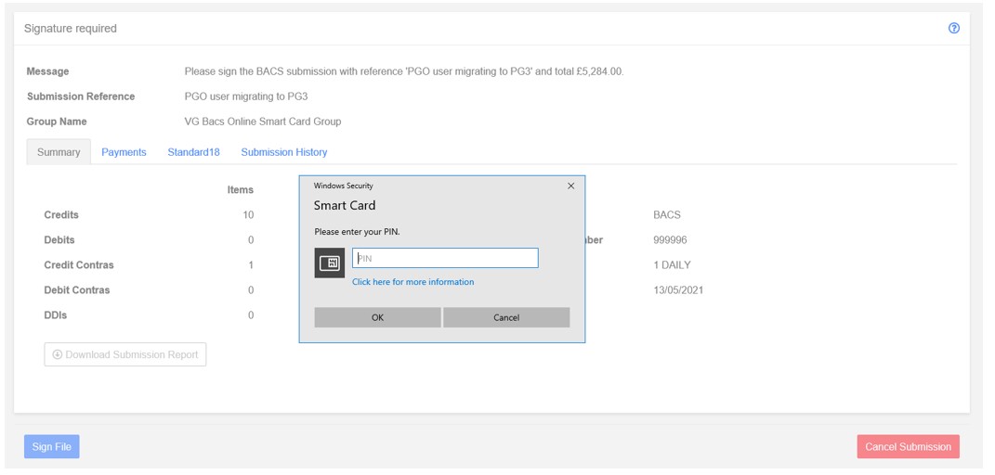Open 'Click here for more information' link
The height and width of the screenshot is (475, 995).
pyautogui.click(x=413, y=282)
